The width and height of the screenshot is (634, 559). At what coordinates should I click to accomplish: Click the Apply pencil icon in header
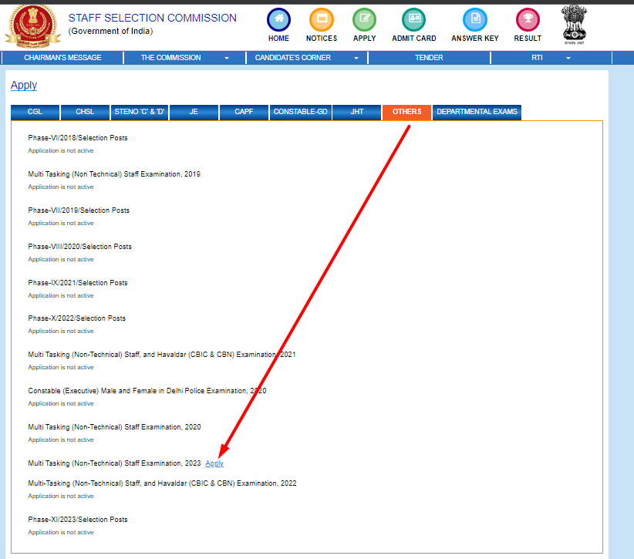pos(364,19)
